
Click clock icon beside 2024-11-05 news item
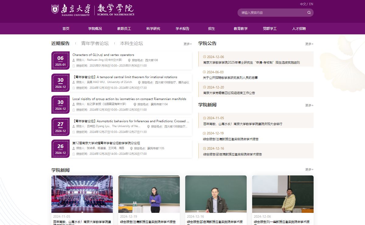[x=204, y=118]
